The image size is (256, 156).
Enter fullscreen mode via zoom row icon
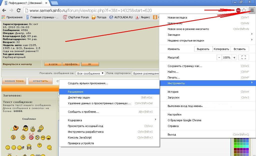(243, 57)
